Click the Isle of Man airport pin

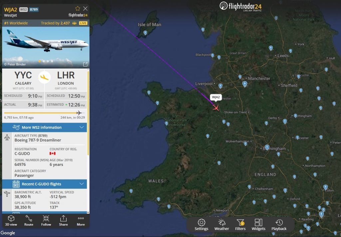point(145,33)
